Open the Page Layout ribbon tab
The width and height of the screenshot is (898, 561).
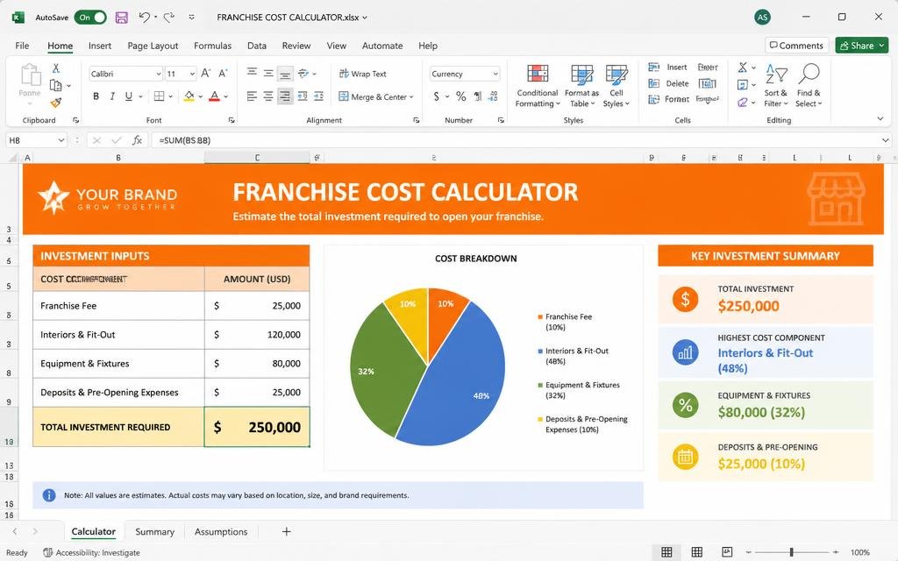(x=153, y=46)
